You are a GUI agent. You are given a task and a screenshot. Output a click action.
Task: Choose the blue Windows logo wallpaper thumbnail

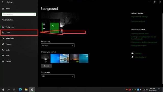point(55,59)
